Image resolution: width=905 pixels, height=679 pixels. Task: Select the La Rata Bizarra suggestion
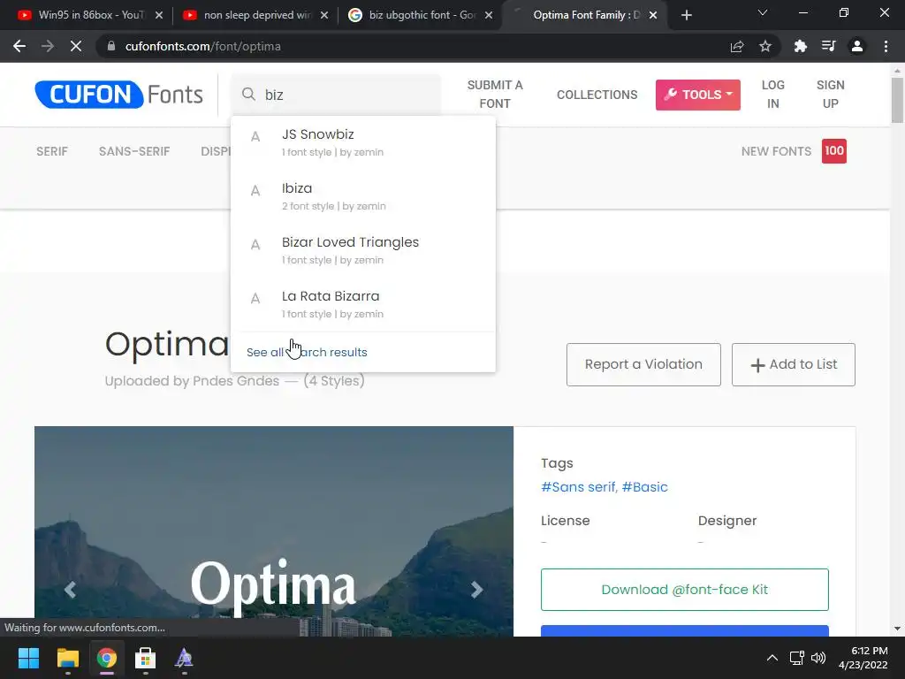[x=362, y=304]
